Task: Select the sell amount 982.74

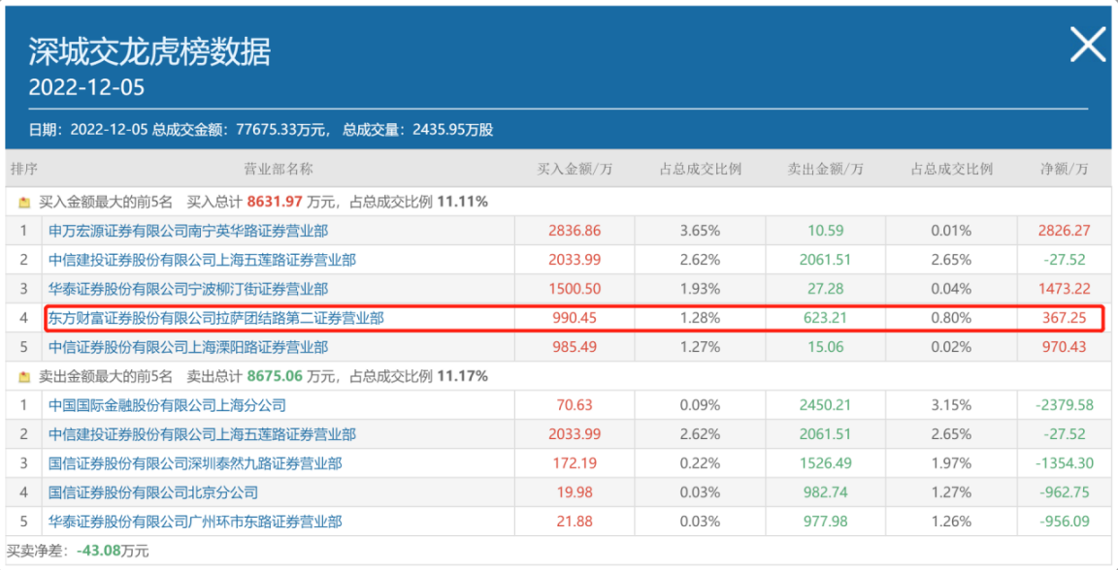Action: 826,492
